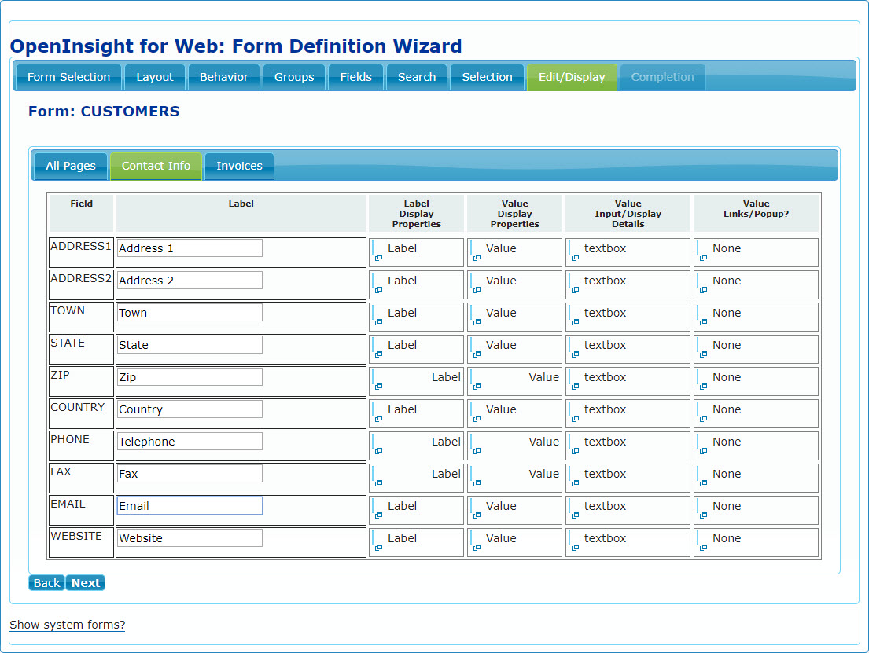The image size is (869, 653).
Task: Focus the 'Address 2' label field
Action: pyautogui.click(x=190, y=281)
